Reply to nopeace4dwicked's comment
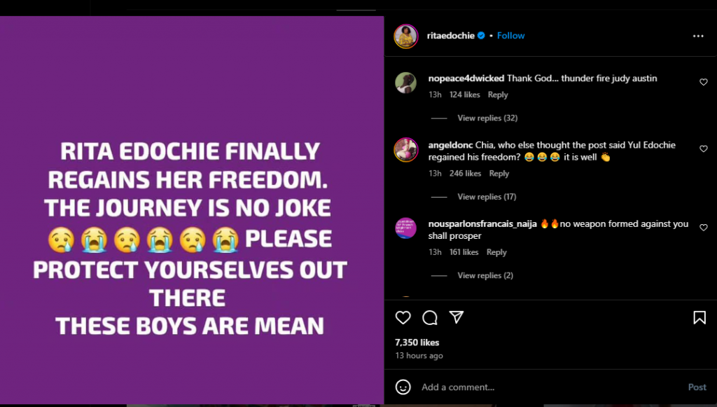This screenshot has width=717, height=407. 498,95
